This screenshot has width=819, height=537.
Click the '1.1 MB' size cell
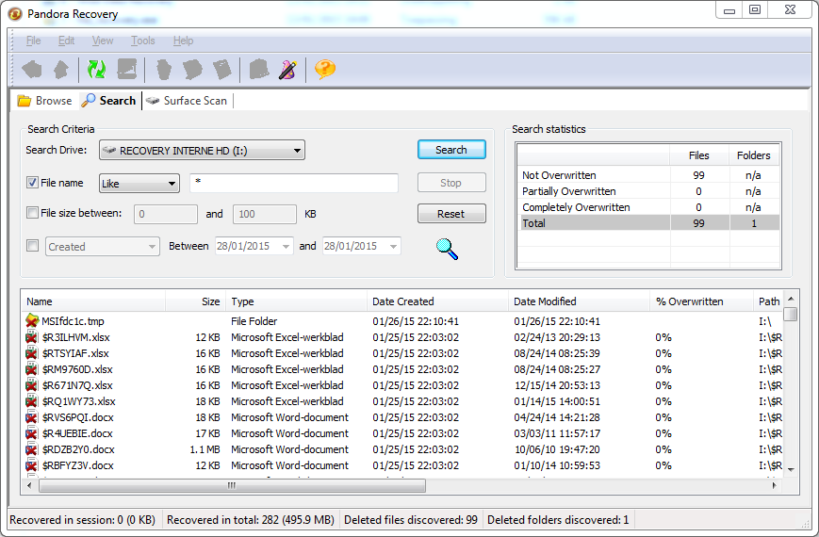click(x=205, y=449)
